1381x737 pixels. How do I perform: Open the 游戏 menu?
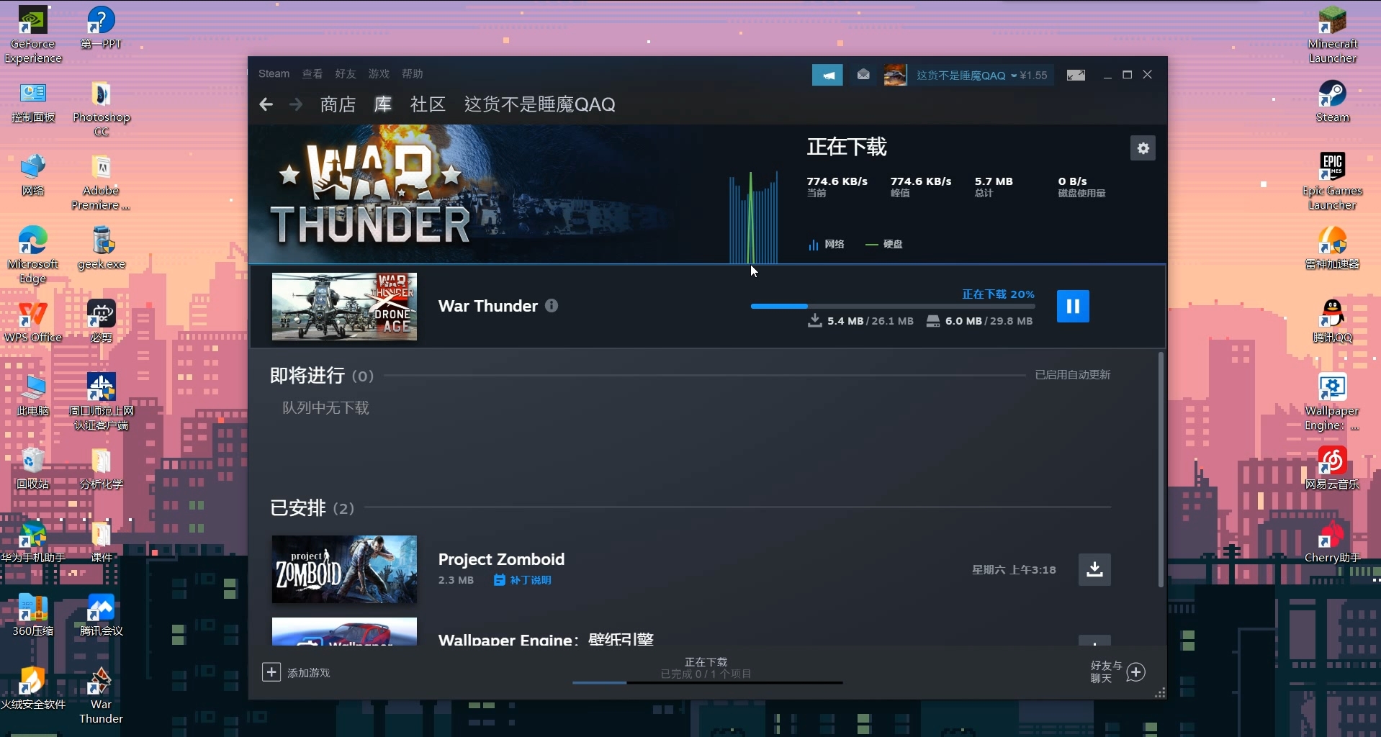[379, 74]
